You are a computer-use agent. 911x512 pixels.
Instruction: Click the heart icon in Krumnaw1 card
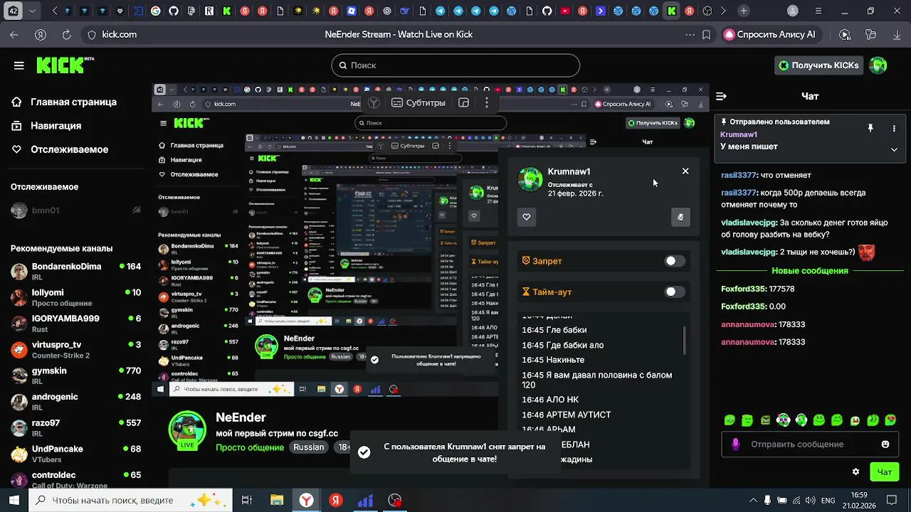point(527,217)
